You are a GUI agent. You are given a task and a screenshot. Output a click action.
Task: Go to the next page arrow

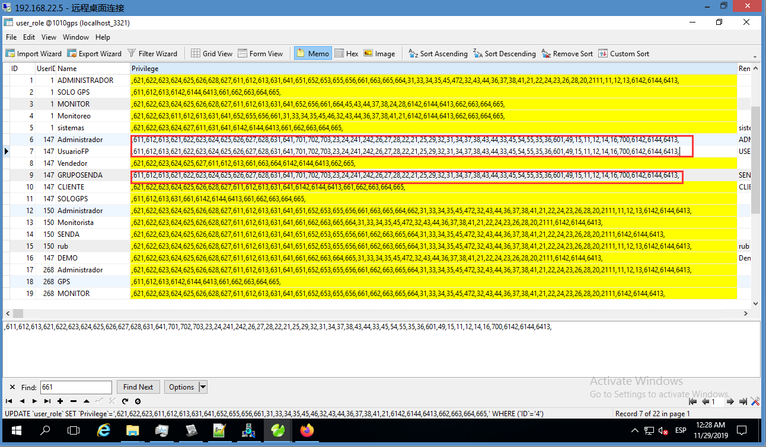tap(730, 401)
